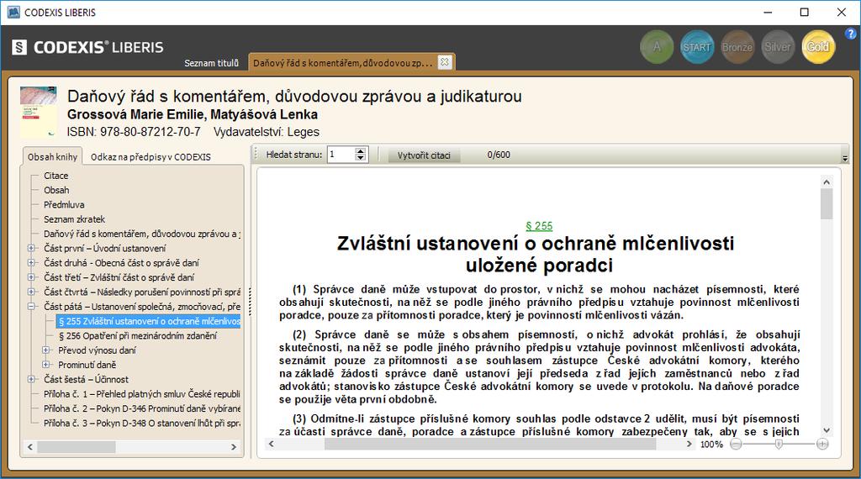Open the Předmluva tree entry

[x=64, y=205]
